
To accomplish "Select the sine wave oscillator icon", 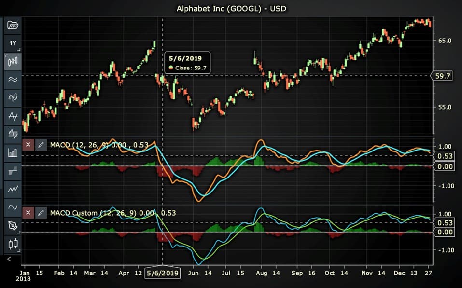I will click(12, 206).
